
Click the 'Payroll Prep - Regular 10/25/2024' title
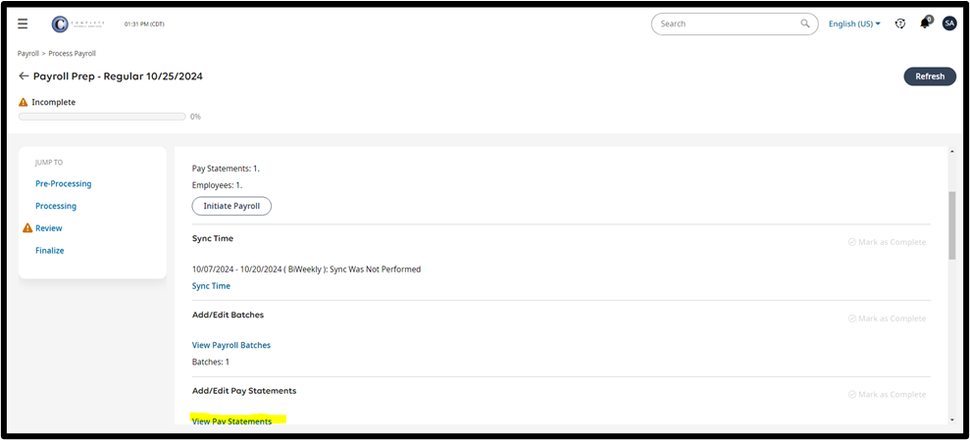tap(118, 76)
